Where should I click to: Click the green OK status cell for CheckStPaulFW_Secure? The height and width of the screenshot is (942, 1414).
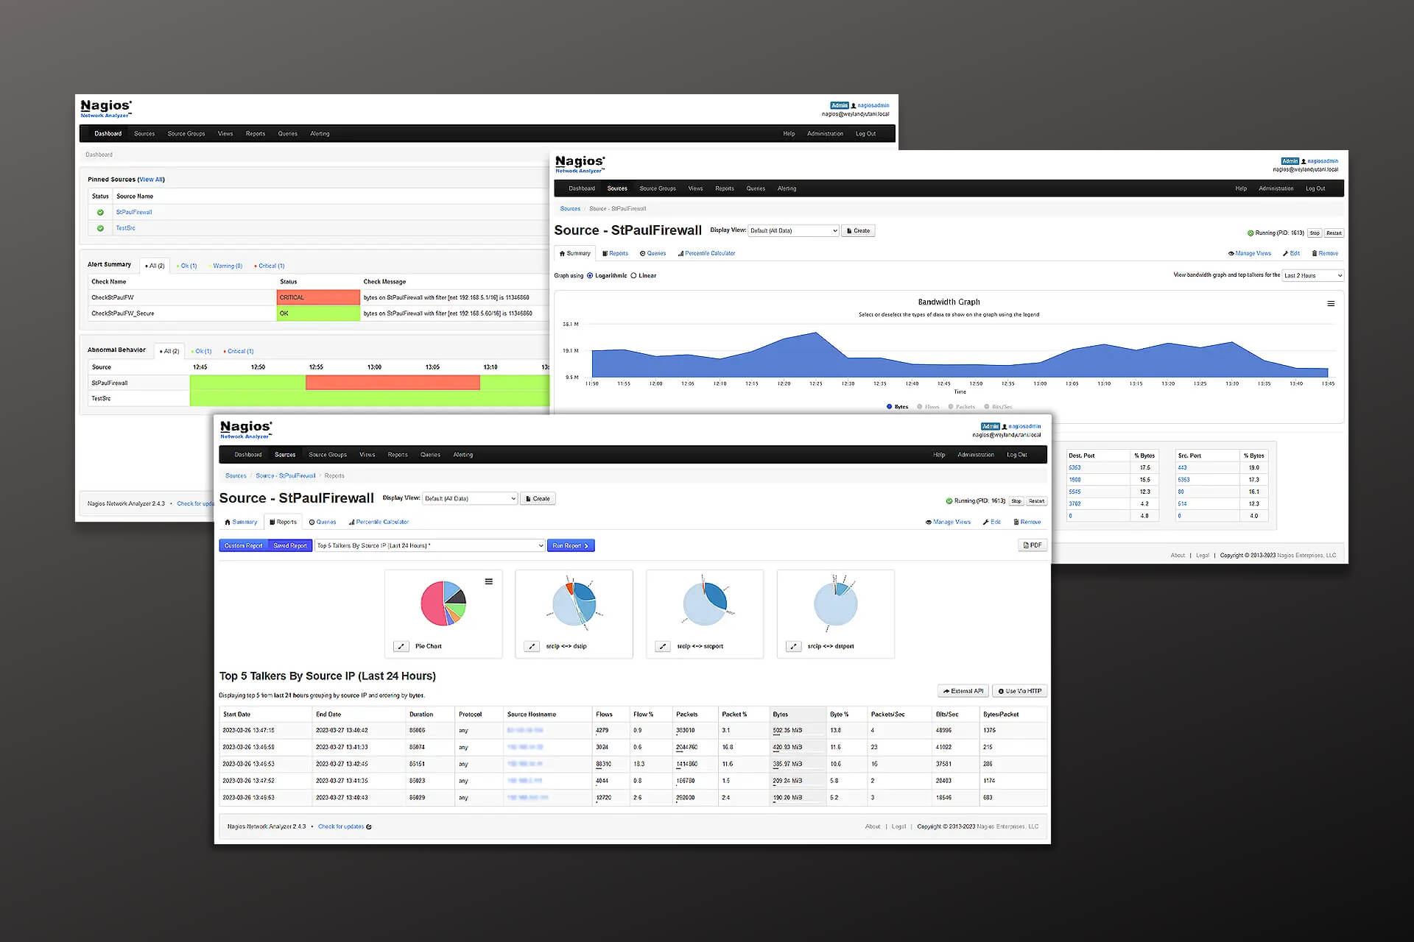pos(318,314)
